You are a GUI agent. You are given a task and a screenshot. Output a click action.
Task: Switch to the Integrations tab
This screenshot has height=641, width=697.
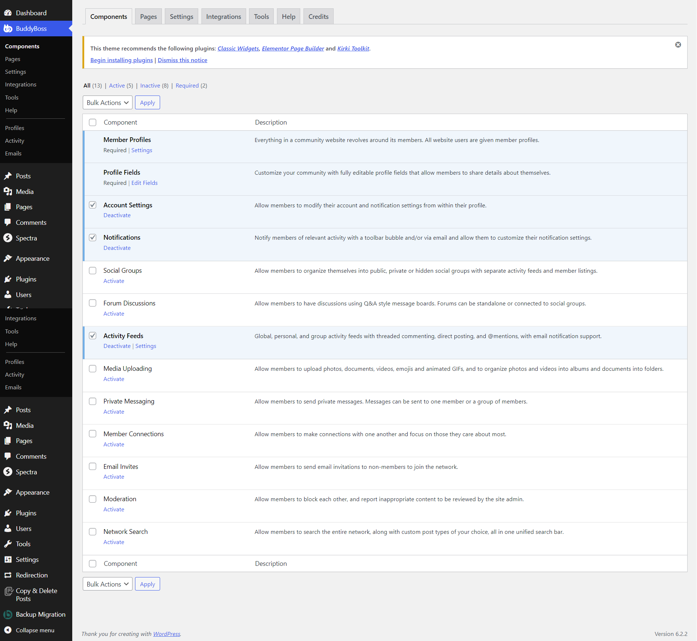point(223,16)
